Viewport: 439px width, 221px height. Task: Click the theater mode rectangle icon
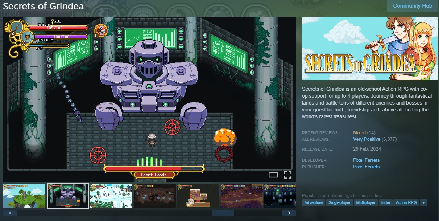click(x=273, y=175)
